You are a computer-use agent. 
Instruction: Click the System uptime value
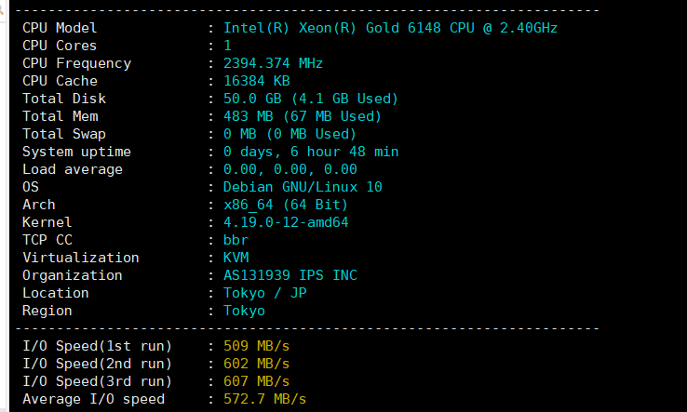[311, 152]
